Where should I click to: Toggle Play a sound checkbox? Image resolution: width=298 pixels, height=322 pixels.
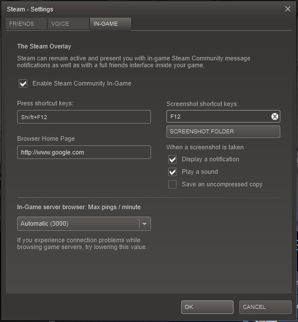coord(172,172)
